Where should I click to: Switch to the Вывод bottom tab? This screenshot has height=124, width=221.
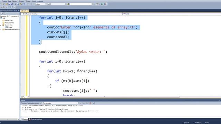[x=24, y=119]
